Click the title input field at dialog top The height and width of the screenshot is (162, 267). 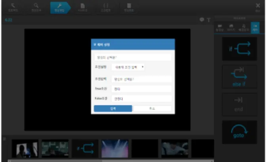[133, 58]
